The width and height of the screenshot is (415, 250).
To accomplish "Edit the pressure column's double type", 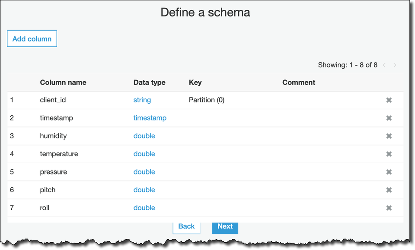I will (x=144, y=172).
